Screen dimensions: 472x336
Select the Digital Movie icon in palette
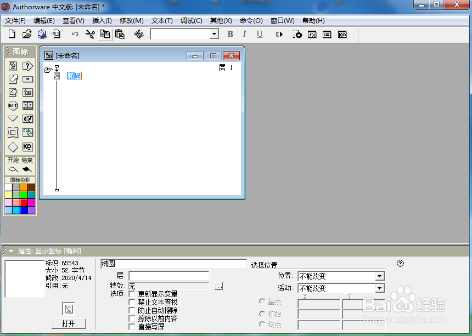(x=27, y=105)
